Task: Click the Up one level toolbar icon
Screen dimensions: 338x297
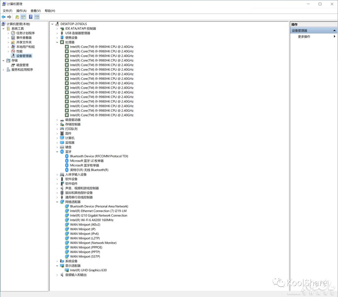Action: pos(17,17)
